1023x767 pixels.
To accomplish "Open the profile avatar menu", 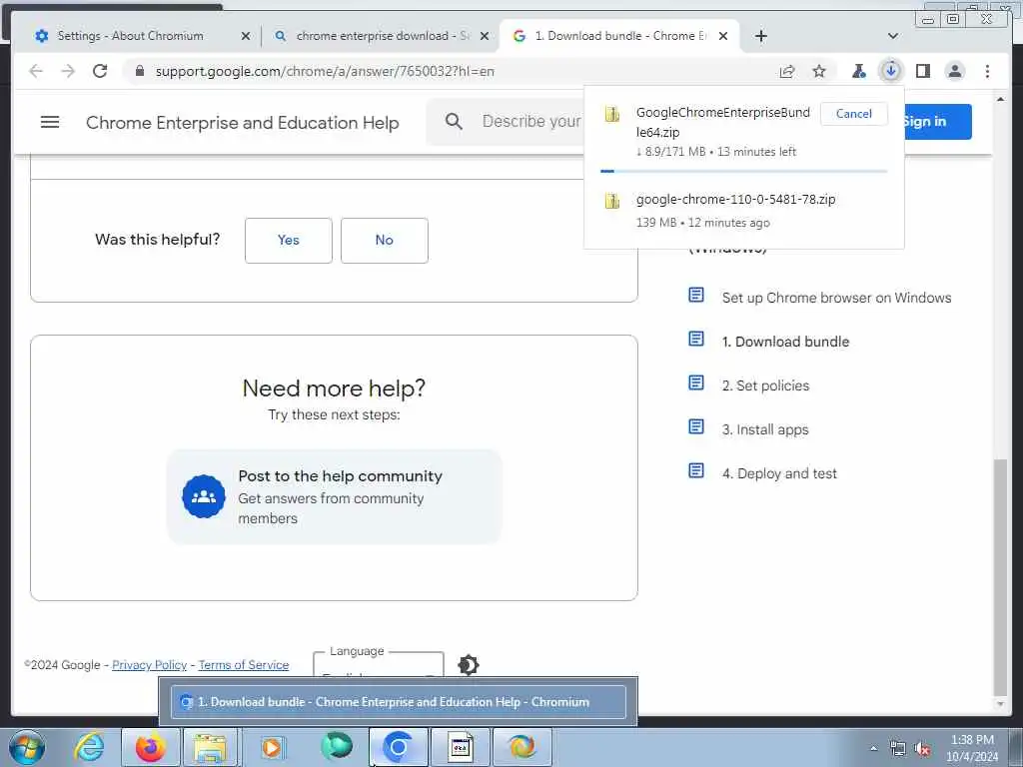I will pyautogui.click(x=954, y=71).
